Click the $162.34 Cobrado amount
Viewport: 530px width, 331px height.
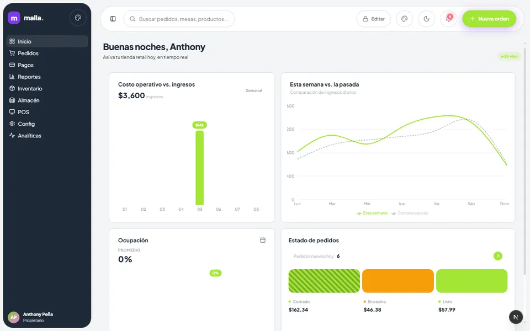(298, 309)
